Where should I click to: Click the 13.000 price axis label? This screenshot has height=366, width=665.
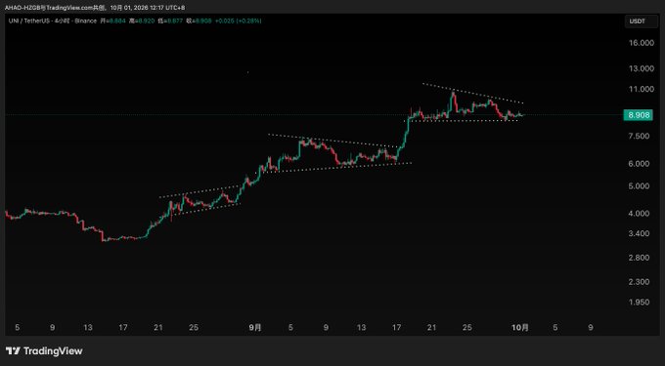point(643,68)
